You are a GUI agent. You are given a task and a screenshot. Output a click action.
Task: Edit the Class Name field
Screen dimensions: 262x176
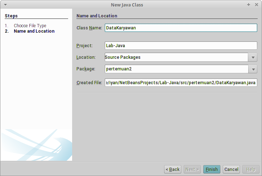181,28
